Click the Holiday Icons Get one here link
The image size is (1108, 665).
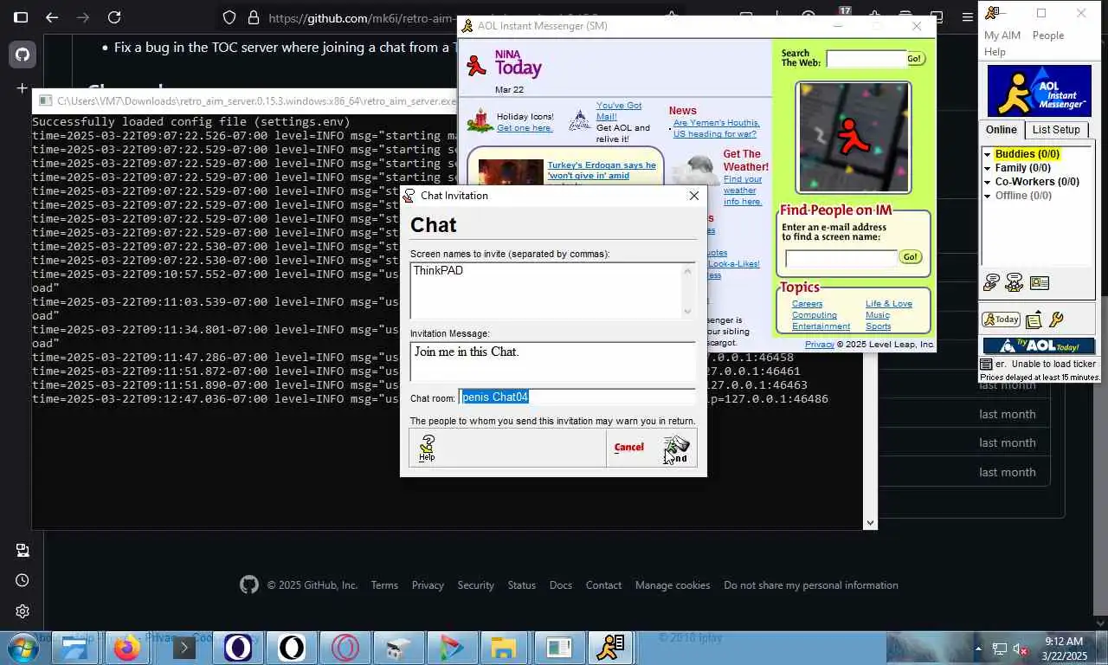pos(524,128)
